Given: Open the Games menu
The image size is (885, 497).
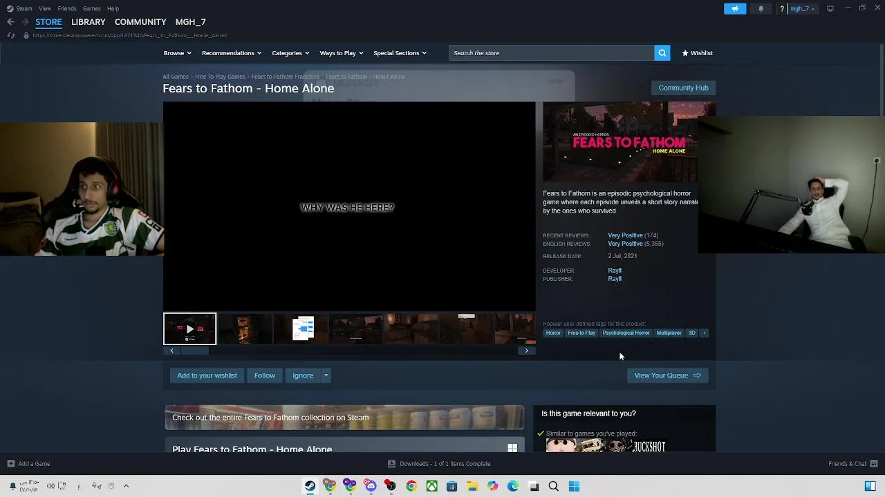Looking at the screenshot, I should (91, 8).
